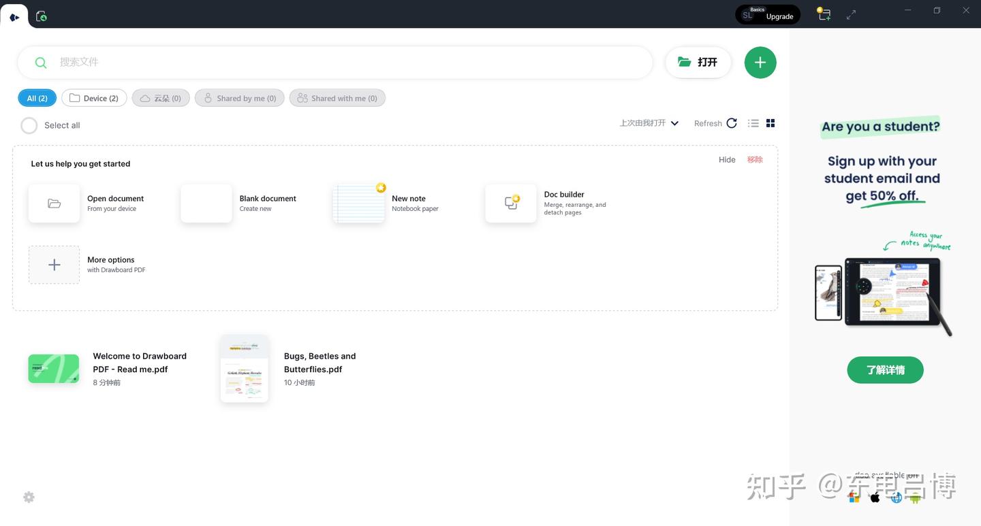The height and width of the screenshot is (526, 981).
Task: Click 移除 to remove the panel
Action: [x=755, y=160]
